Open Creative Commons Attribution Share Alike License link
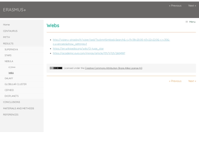Screen dimensions: 199x149 click(114, 68)
